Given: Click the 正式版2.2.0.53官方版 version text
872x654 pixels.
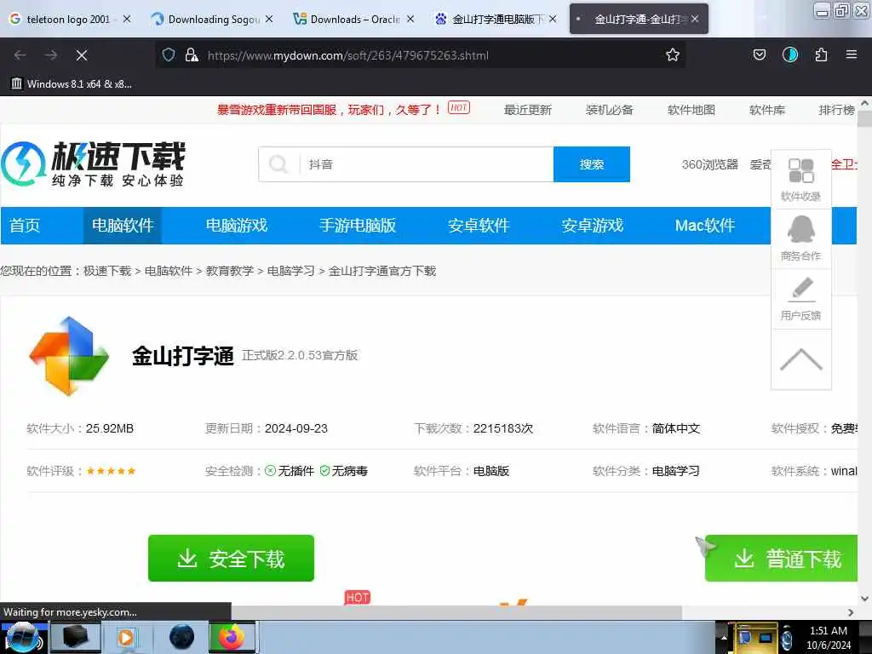Looking at the screenshot, I should 300,355.
